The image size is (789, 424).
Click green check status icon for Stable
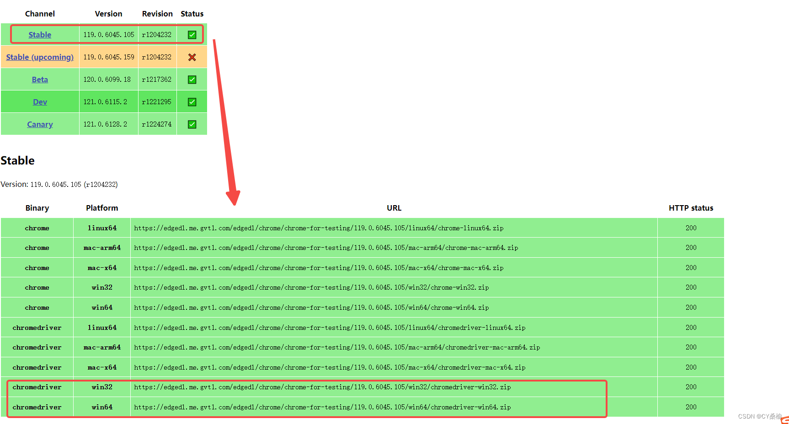point(192,35)
